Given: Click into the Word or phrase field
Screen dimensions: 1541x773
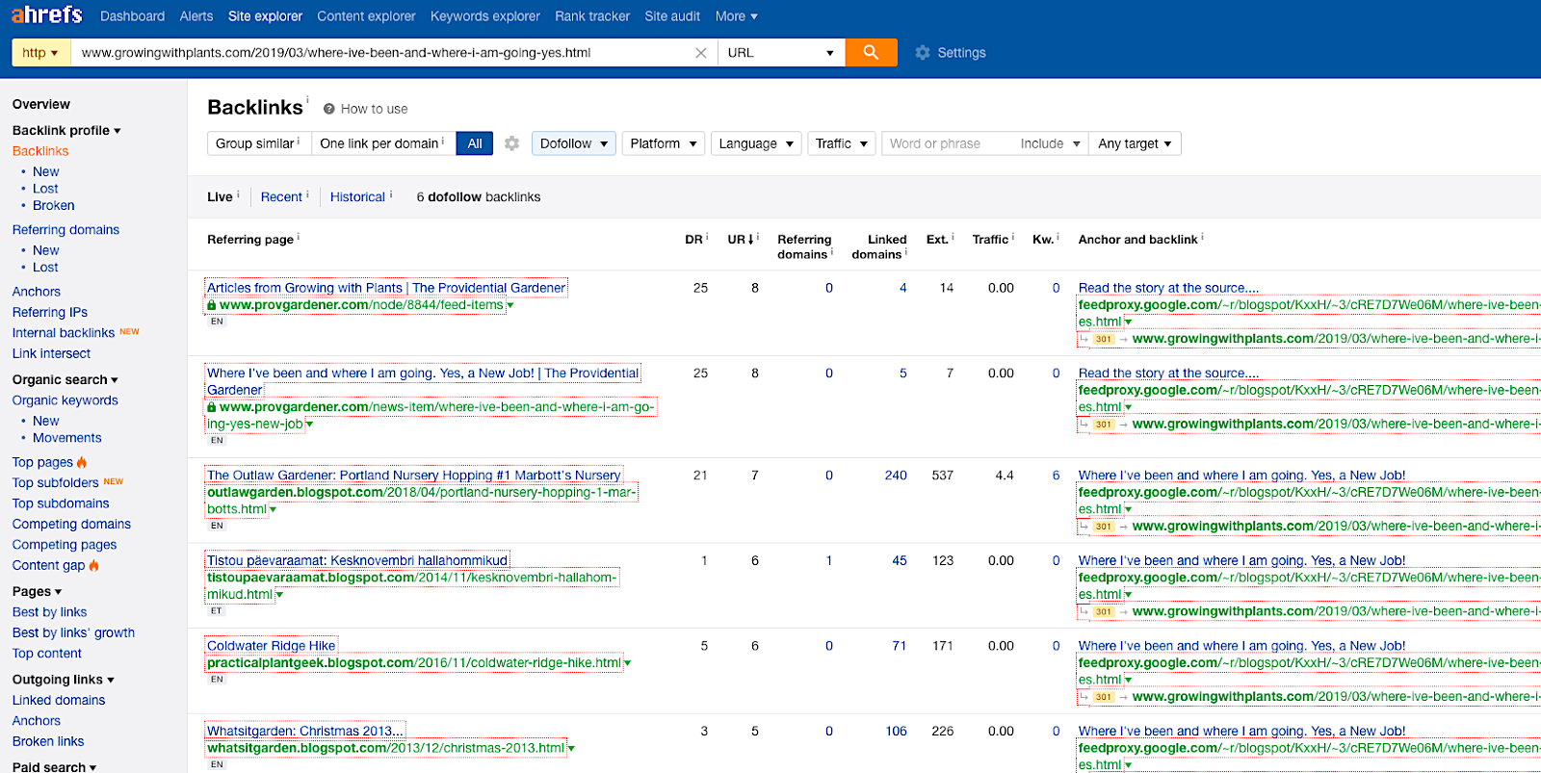Looking at the screenshot, I should coord(948,143).
